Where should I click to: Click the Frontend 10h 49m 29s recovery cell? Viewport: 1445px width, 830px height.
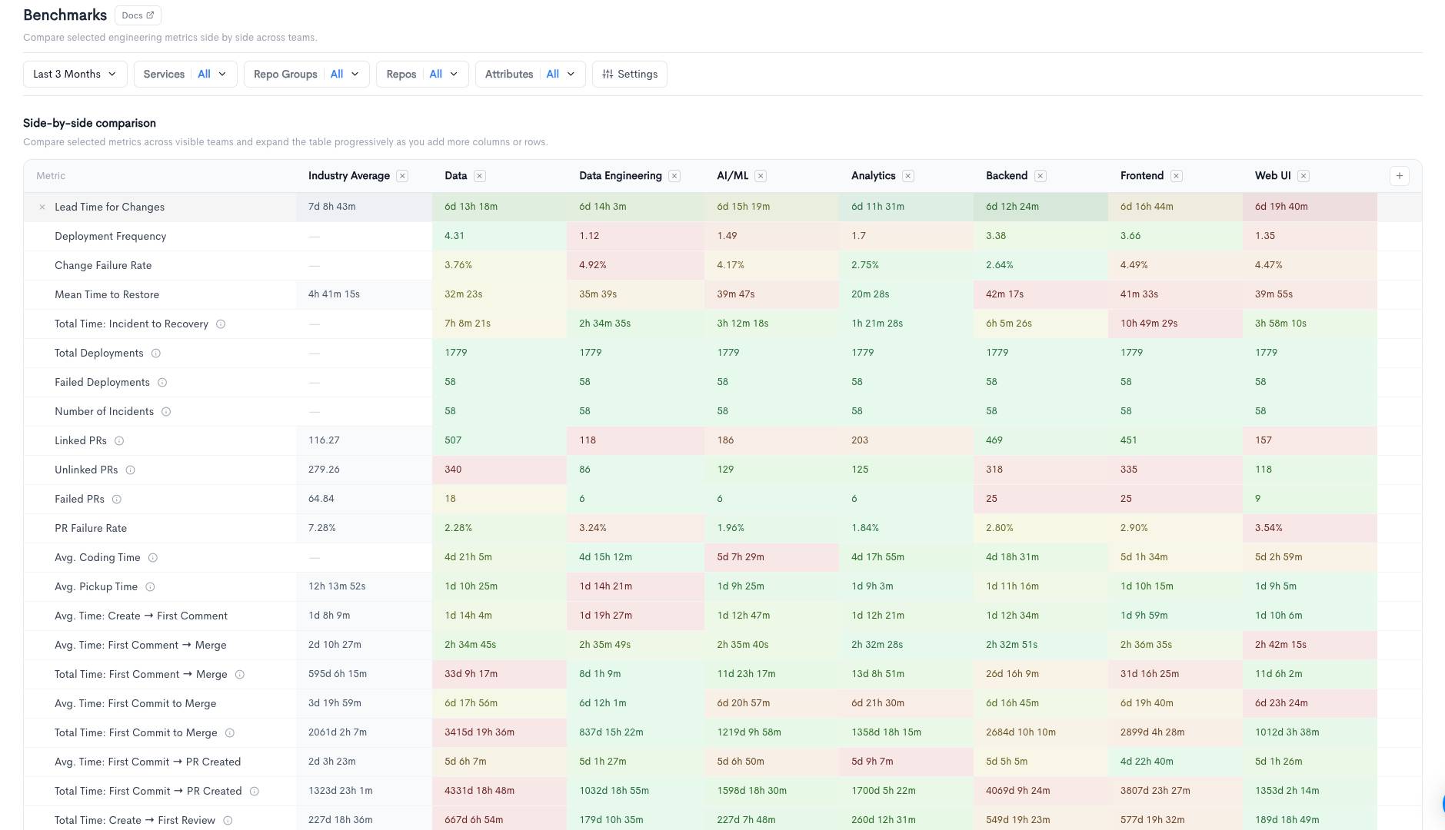pos(1175,324)
